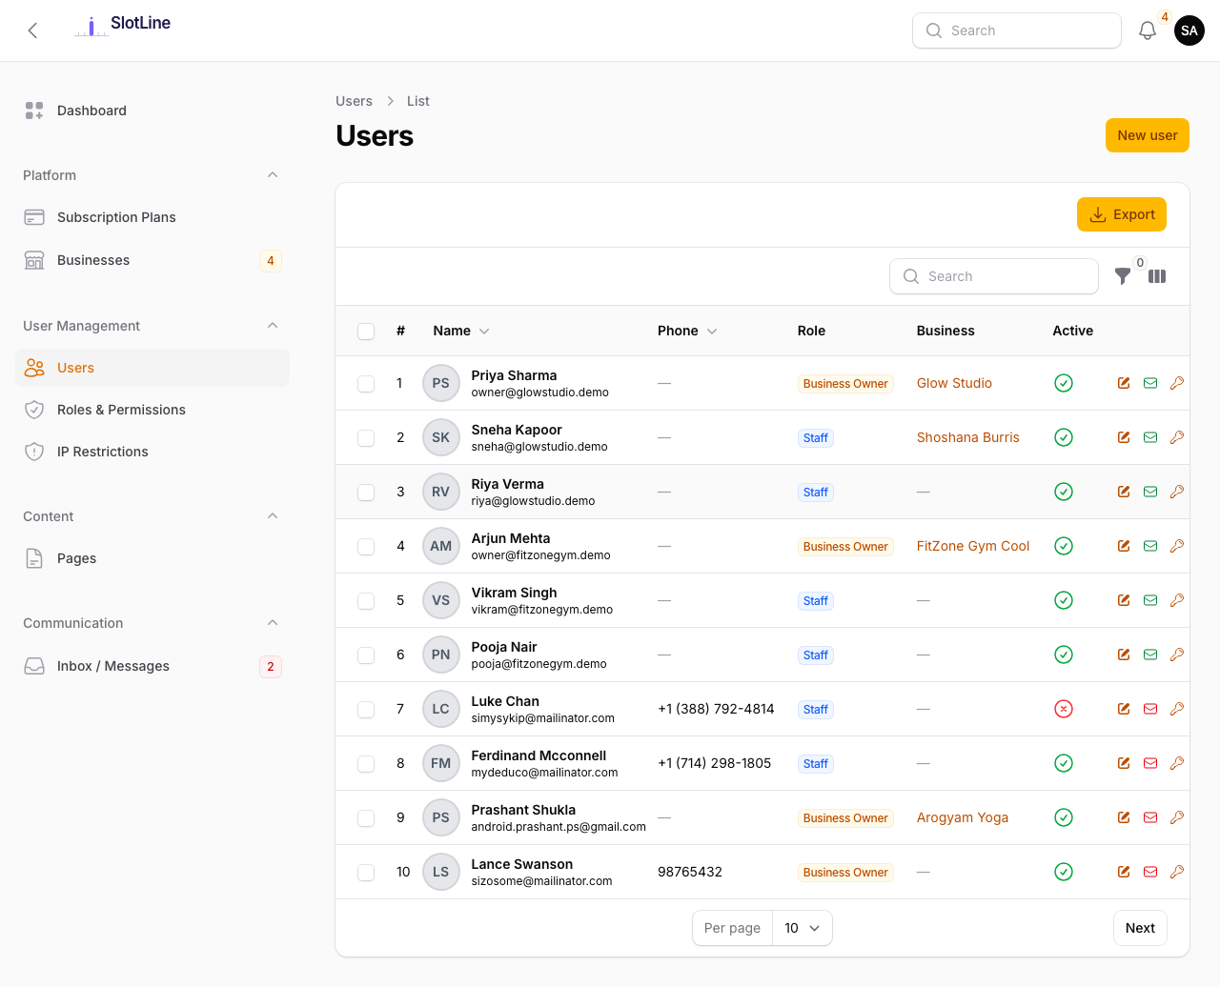The image size is (1220, 987).
Task: Click edit icon in Luke Chan row
Action: coord(1124,709)
